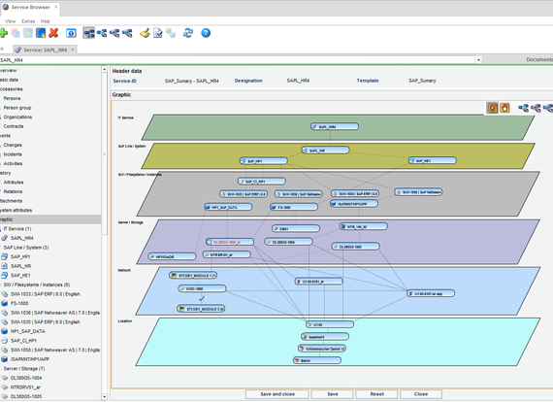
Task: Click the document checkmark toolbar icon
Action: pyautogui.click(x=157, y=33)
